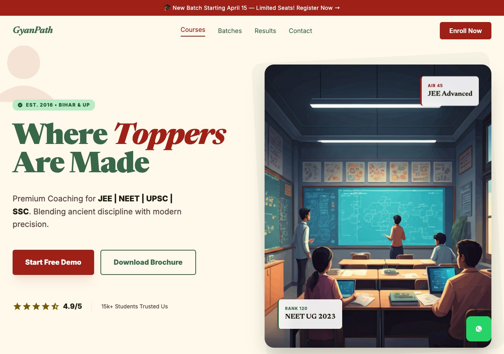Viewport: 504px width, 354px height.
Task: Click the GyanPath logo
Action: click(x=33, y=30)
